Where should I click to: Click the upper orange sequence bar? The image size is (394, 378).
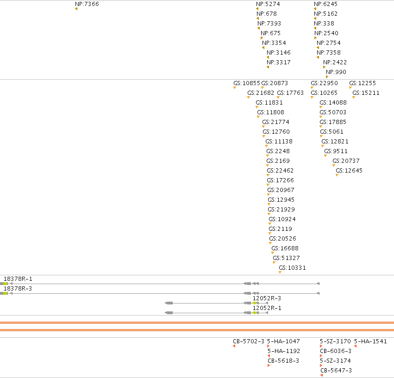pos(197,323)
